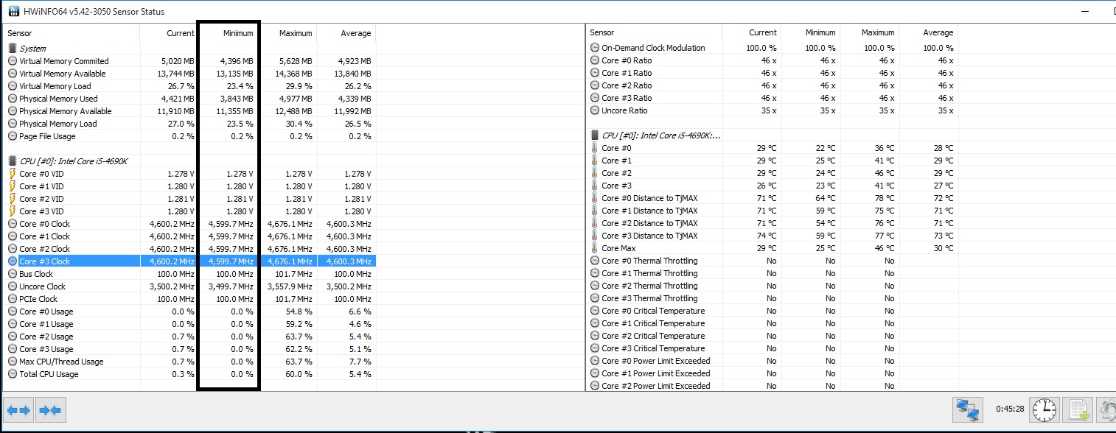1116x433 pixels.
Task: Click the left pane Sensor column header
Action: (72, 33)
